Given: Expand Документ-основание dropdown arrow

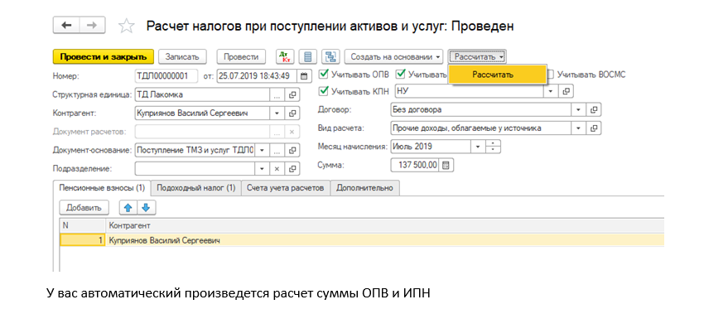Looking at the screenshot, I should [263, 150].
